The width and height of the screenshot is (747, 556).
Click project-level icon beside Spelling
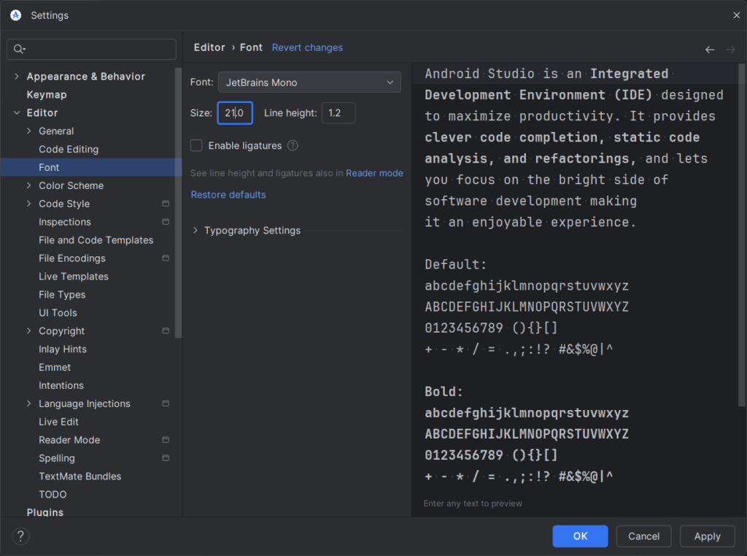click(166, 458)
